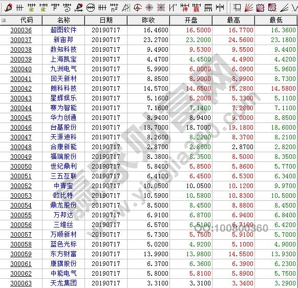Open stock code 300037 link

(x=21, y=40)
